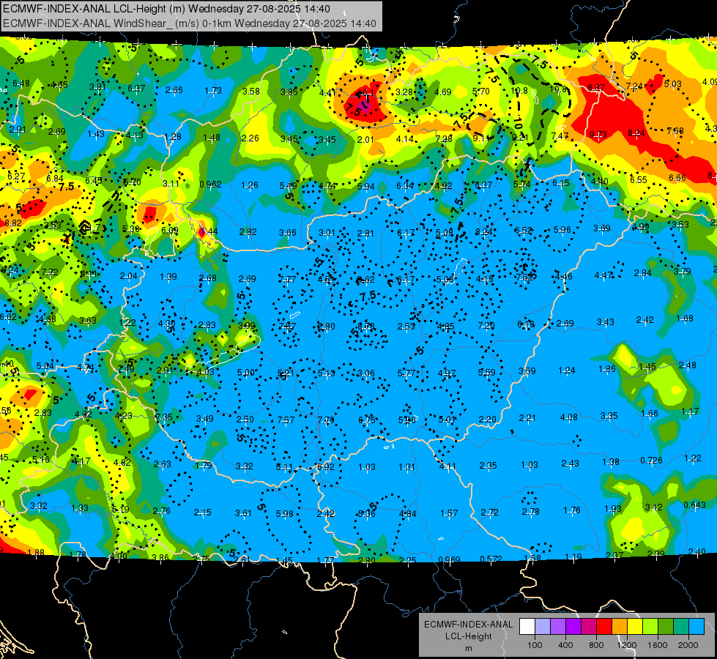
Task: Click the grid value 1.39
Action: click(x=168, y=277)
